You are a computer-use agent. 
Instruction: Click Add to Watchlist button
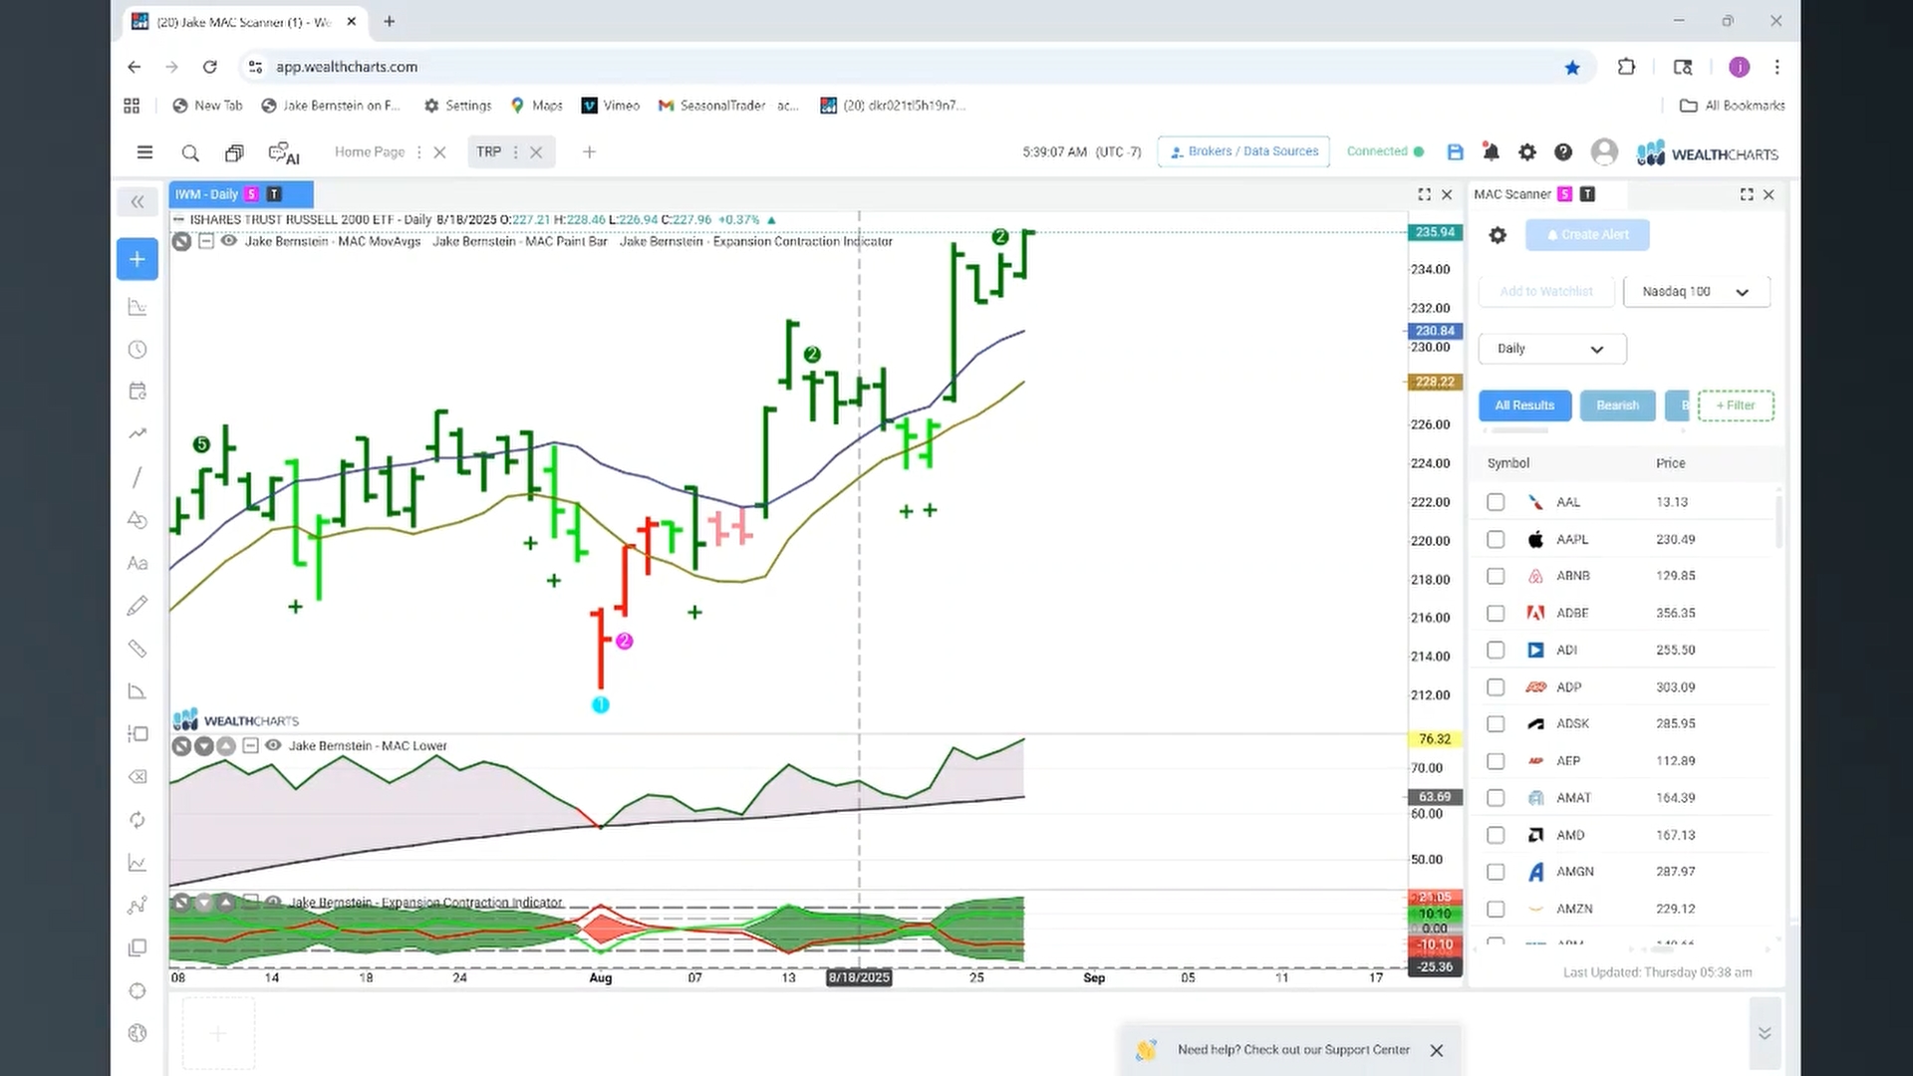pyautogui.click(x=1546, y=292)
